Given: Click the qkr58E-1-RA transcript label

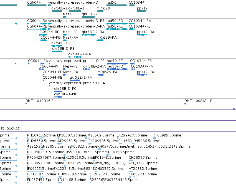Looking at the screenshot, I should click(80, 54).
